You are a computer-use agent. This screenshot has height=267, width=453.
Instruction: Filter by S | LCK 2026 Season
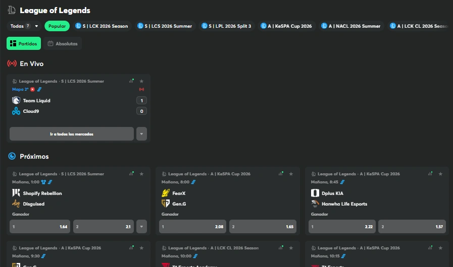(x=102, y=26)
